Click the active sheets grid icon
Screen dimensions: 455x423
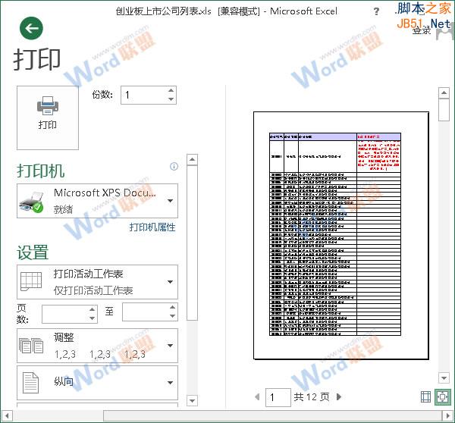pyautogui.click(x=31, y=281)
